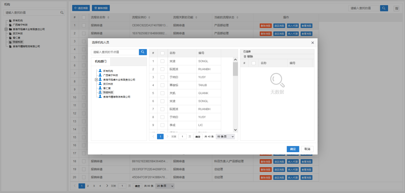
Task: Toggle the select-all checkbox in the 名称 header
Action: coord(162,53)
